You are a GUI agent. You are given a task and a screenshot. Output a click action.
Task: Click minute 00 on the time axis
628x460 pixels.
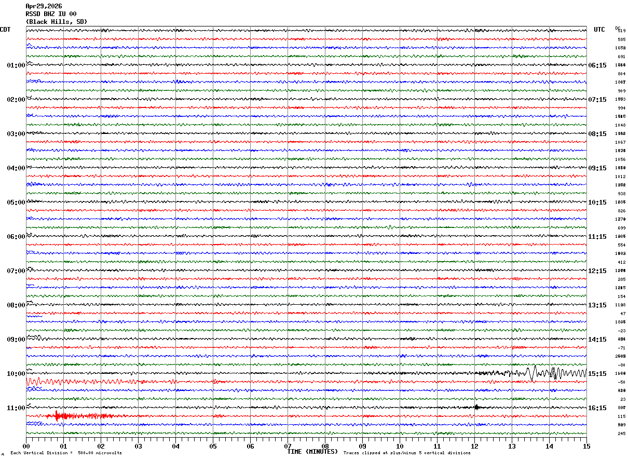click(26, 446)
